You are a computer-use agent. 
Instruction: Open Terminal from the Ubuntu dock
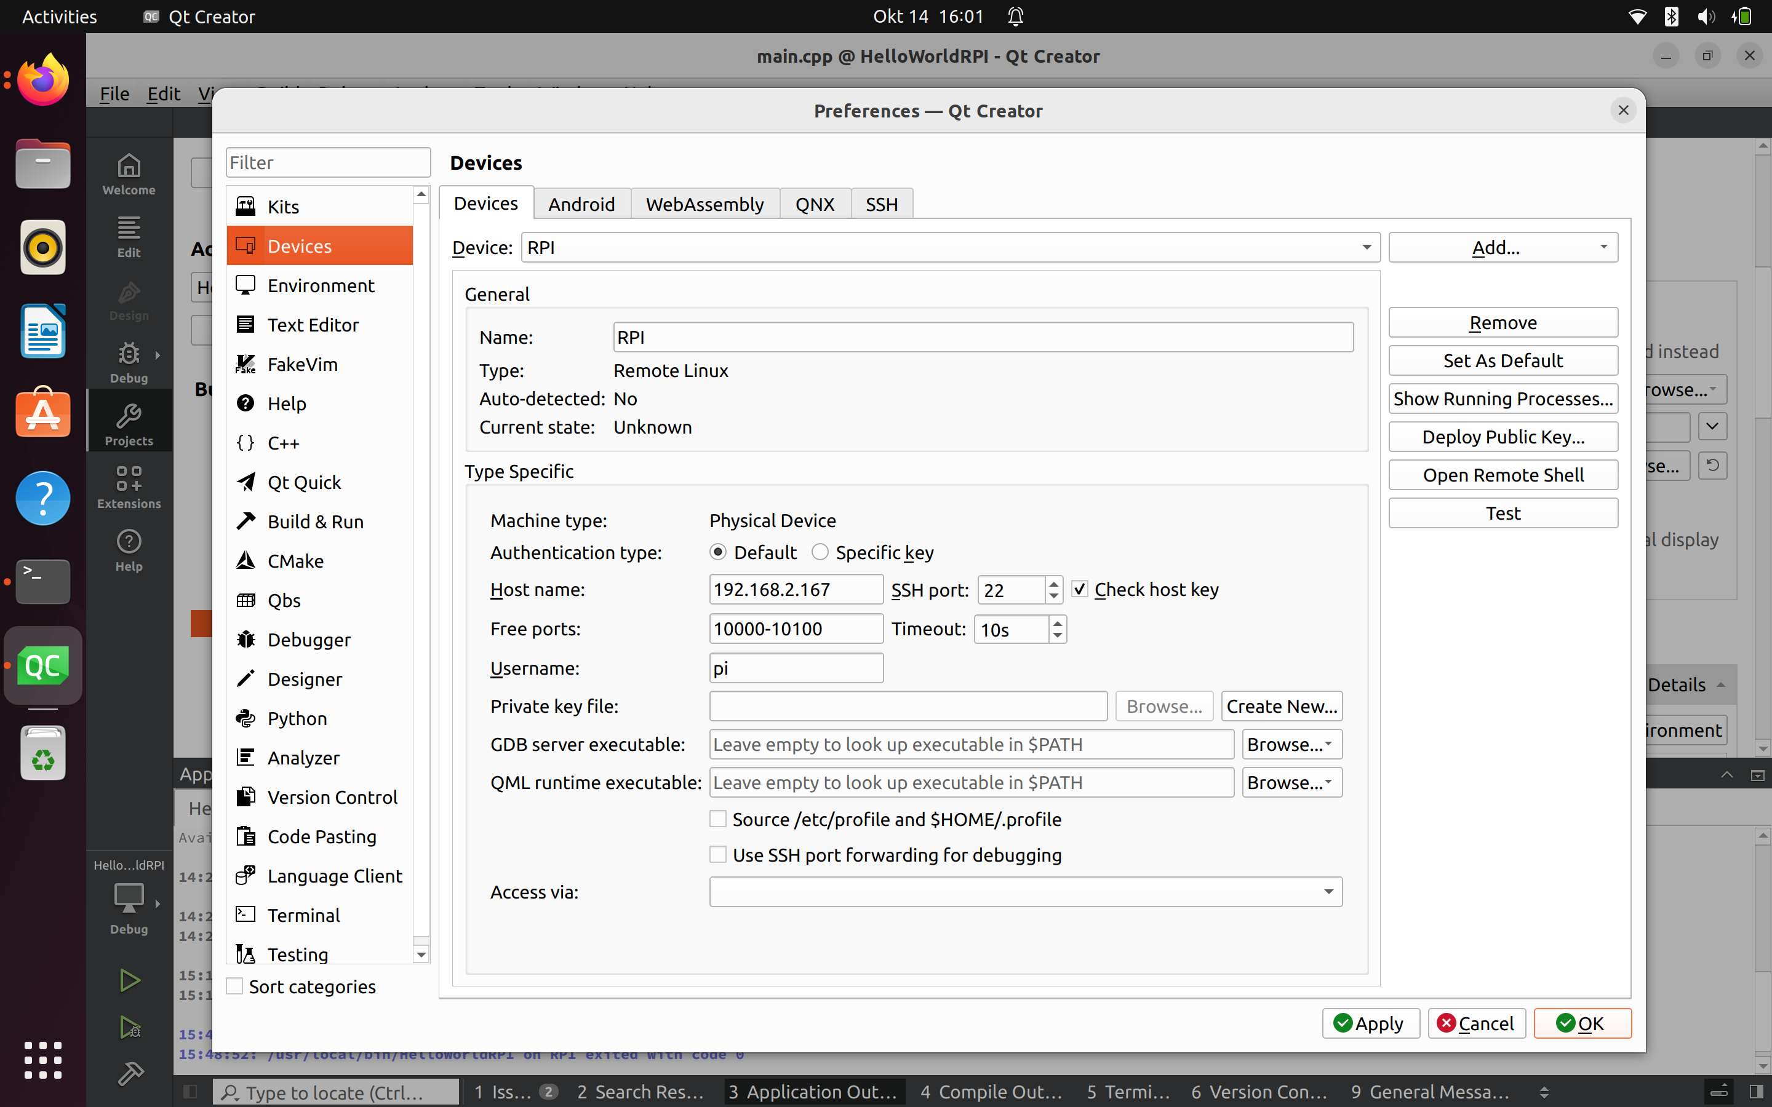coord(42,581)
